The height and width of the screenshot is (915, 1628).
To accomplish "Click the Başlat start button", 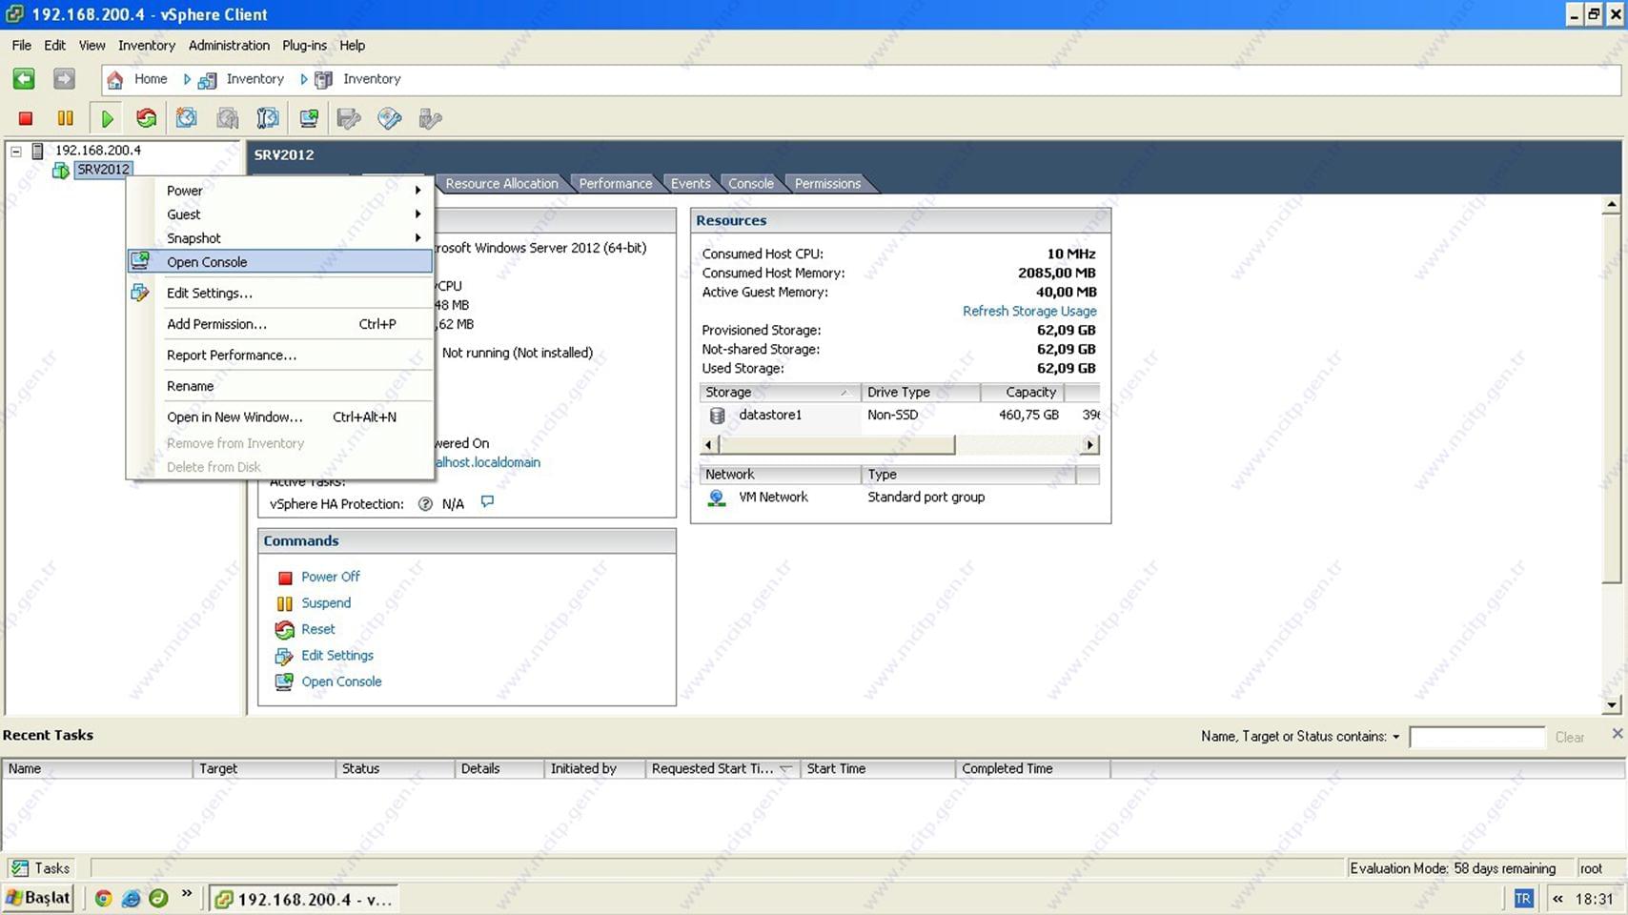I will [38, 898].
